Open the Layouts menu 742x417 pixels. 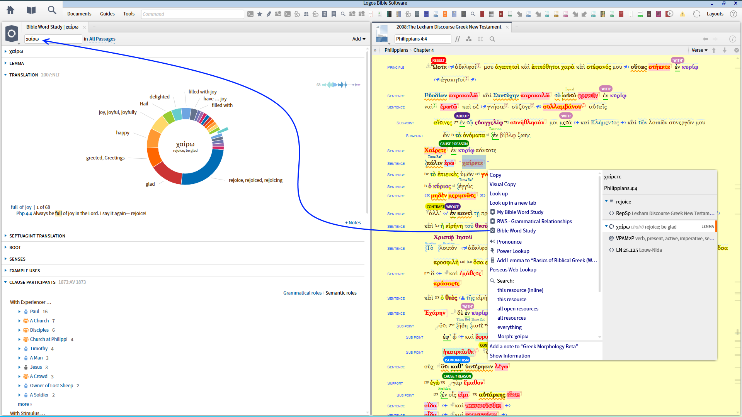(715, 14)
